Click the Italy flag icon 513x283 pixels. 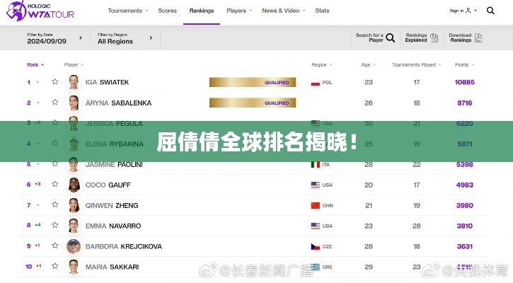point(316,165)
